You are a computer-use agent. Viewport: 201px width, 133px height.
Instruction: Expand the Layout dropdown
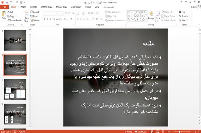coord(35,12)
